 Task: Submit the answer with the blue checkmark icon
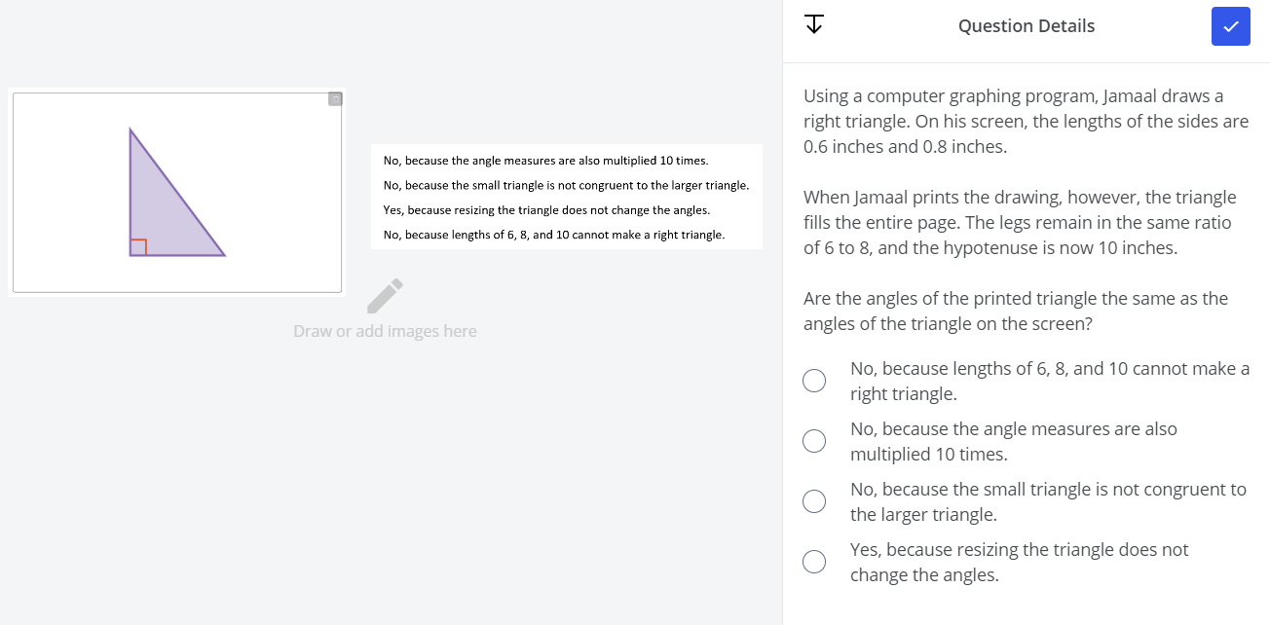(x=1230, y=26)
